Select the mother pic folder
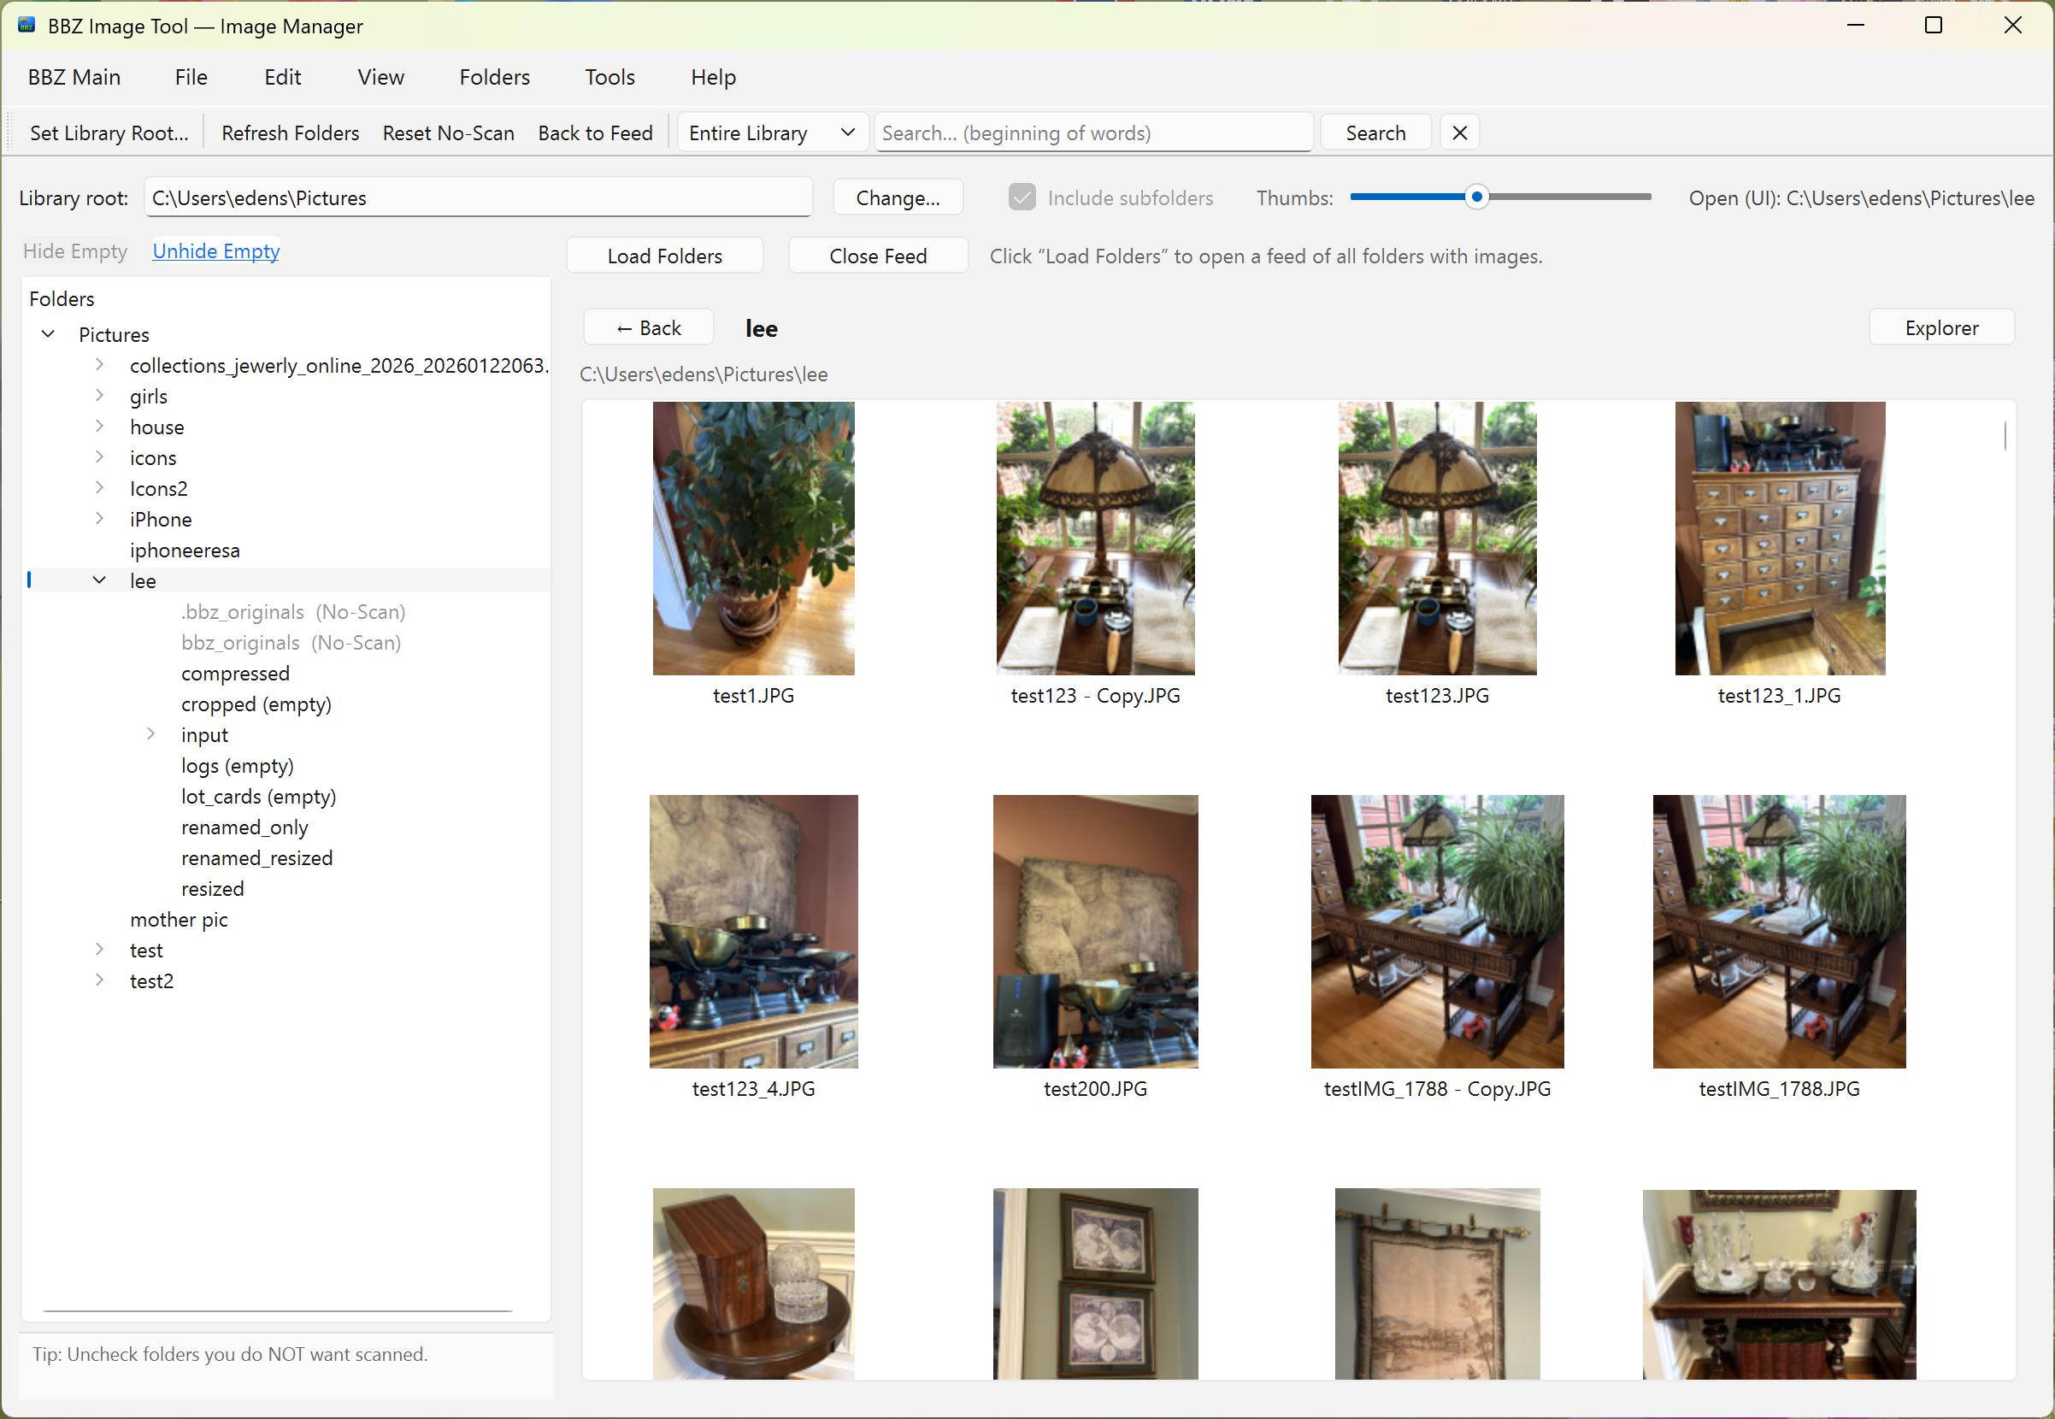The image size is (2055, 1419). coord(179,919)
